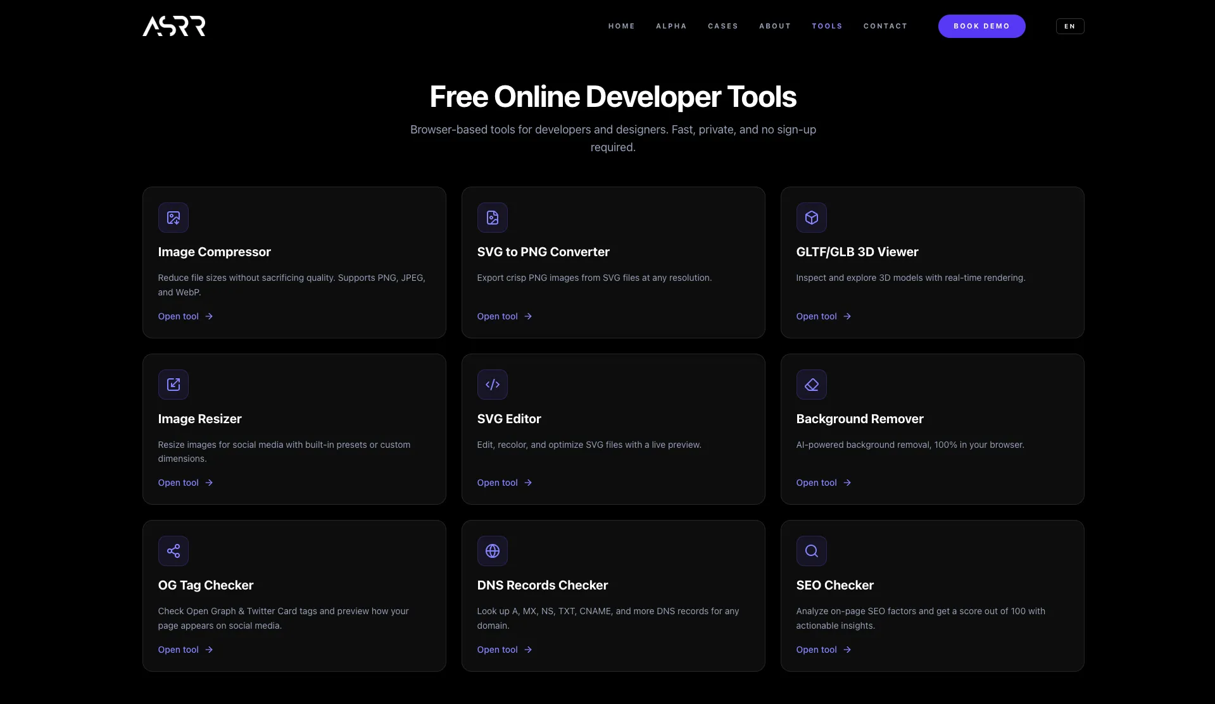Click arrow next to SEO Checker's Open tool

(x=847, y=650)
